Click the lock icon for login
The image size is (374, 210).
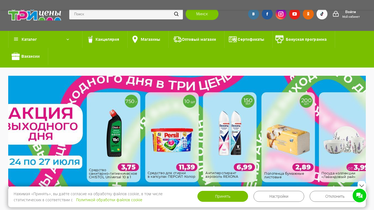coord(336,14)
